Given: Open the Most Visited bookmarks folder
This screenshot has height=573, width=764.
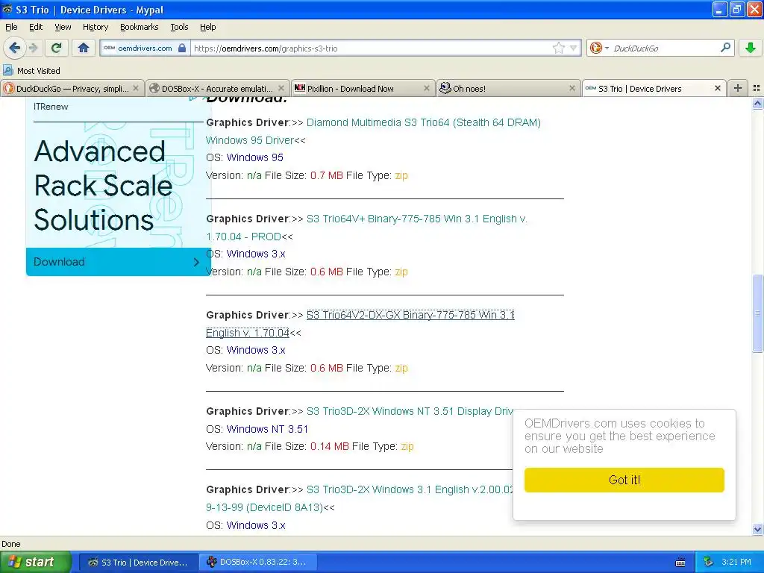Looking at the screenshot, I should click(x=31, y=71).
